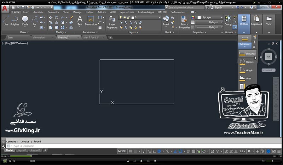Toggle lineweight display in status bar
Screen dimensions: 283x165
(189, 151)
